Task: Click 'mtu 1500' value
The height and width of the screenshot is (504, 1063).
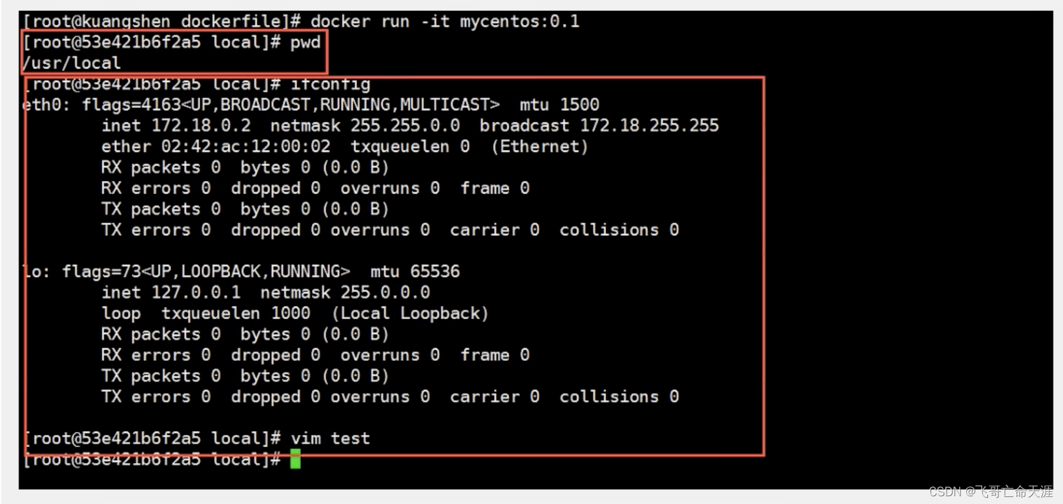Action: pyautogui.click(x=559, y=105)
